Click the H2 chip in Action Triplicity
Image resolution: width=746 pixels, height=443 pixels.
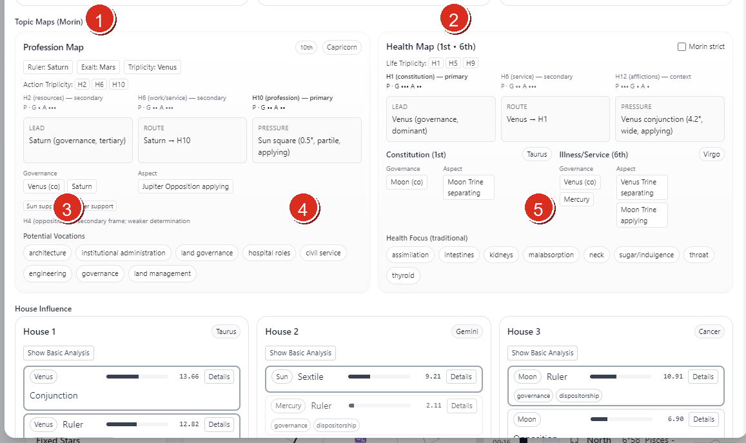(83, 84)
